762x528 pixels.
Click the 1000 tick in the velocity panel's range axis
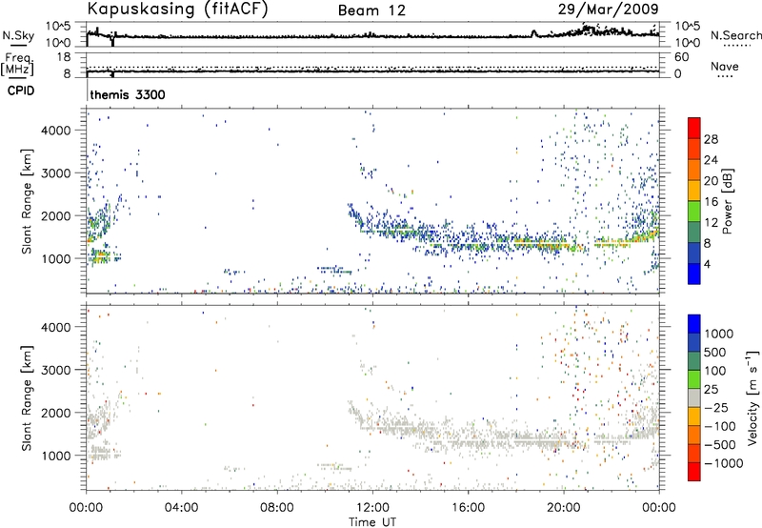pyautogui.click(x=56, y=456)
